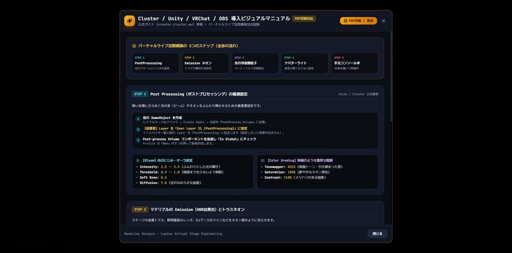
Task: Select the STEP 3 光の浮遊微粒子 card
Action: pos(255,63)
